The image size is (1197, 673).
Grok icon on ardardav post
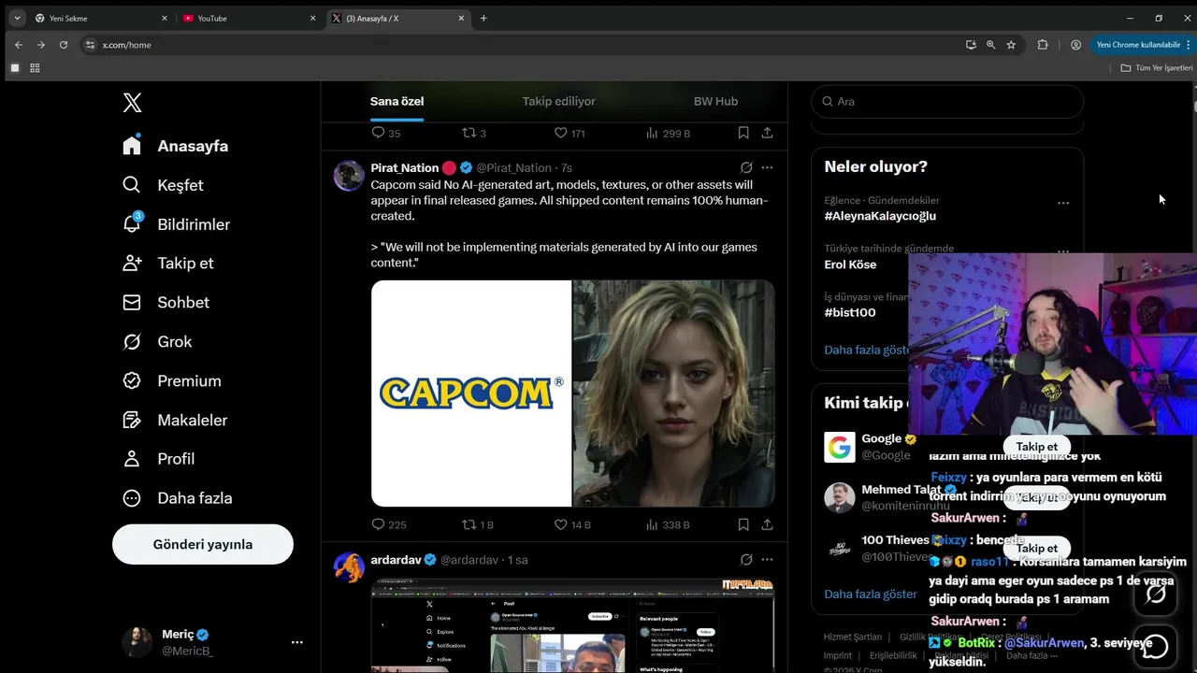(746, 560)
